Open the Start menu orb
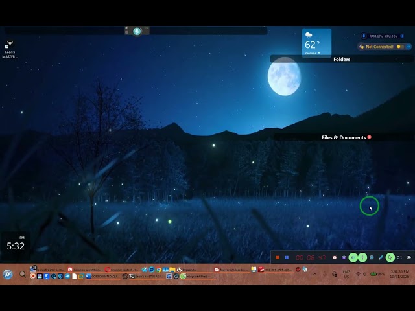 8,274
